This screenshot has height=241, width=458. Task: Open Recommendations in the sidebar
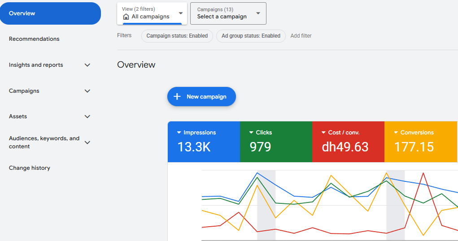(x=34, y=39)
